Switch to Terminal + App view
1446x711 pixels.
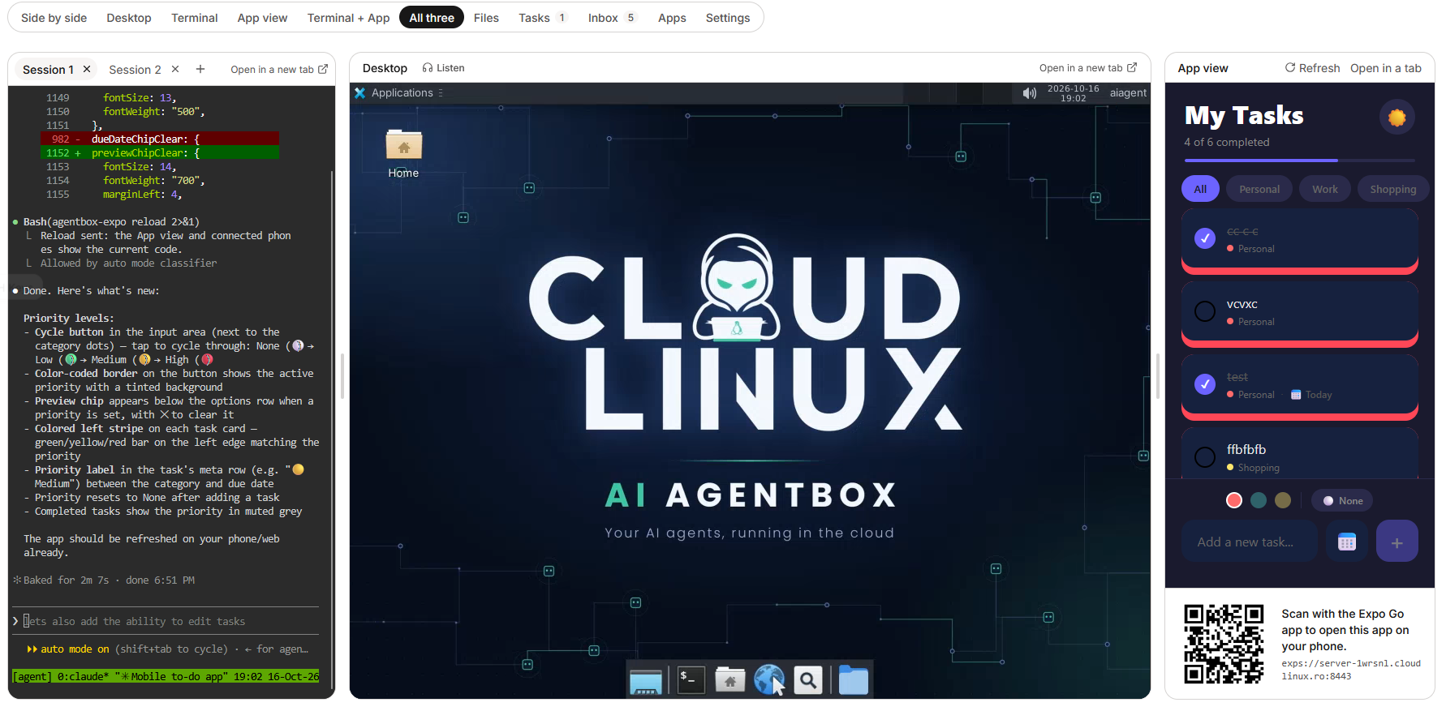tap(348, 18)
